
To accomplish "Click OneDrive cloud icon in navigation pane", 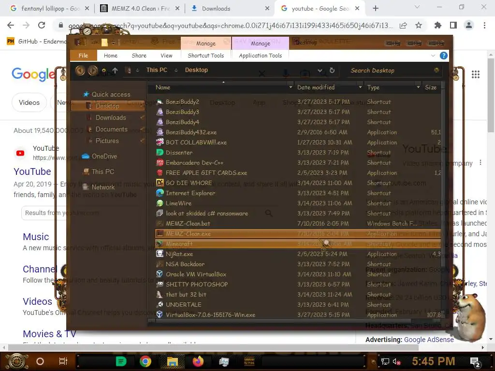I will pyautogui.click(x=85, y=156).
